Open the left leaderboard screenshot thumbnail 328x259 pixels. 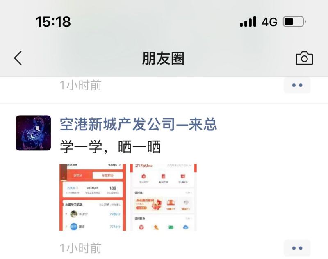pos(93,197)
